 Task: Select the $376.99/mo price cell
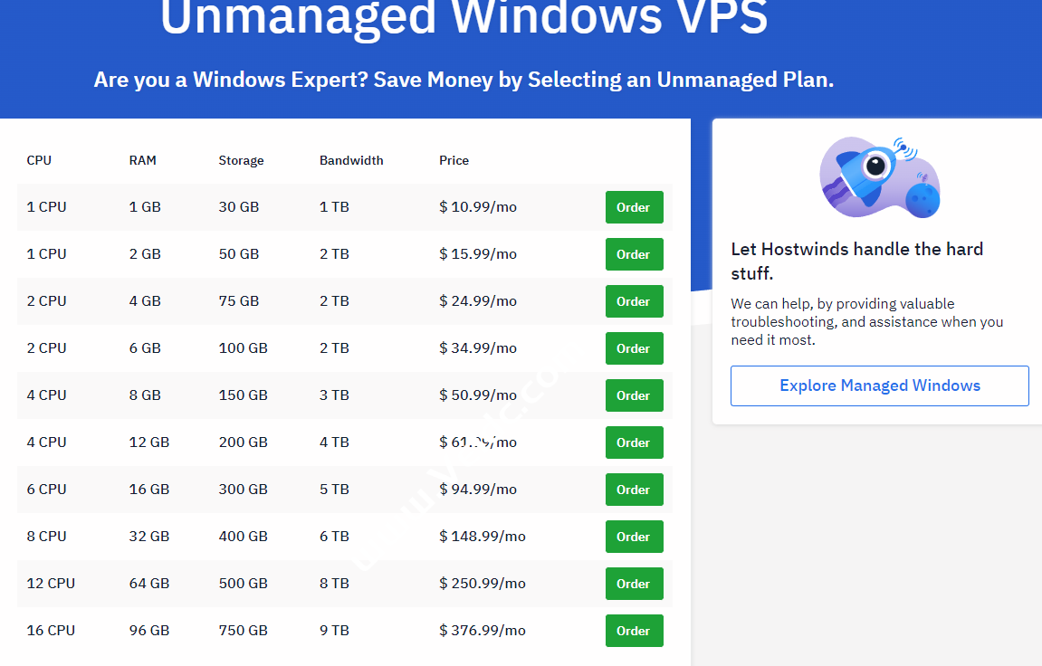click(483, 631)
